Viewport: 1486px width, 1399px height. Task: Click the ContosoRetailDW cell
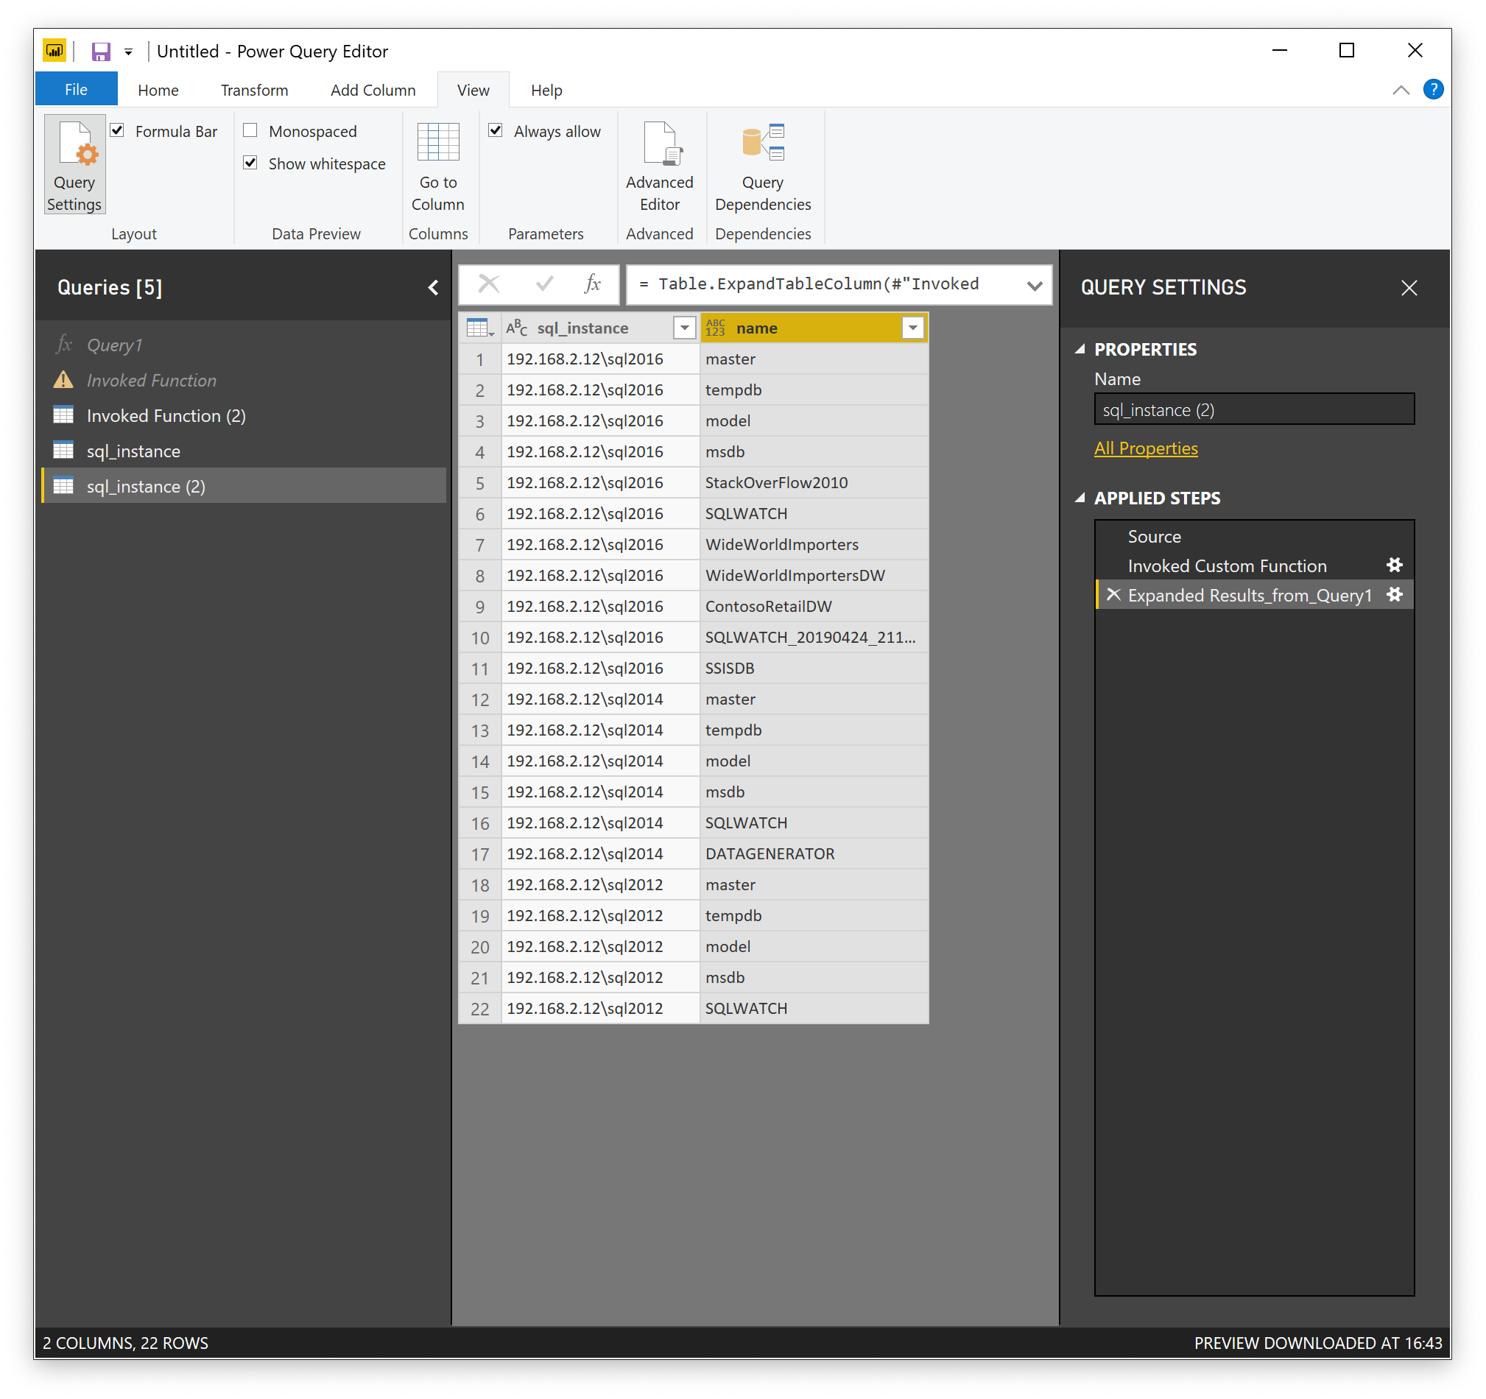coord(814,606)
